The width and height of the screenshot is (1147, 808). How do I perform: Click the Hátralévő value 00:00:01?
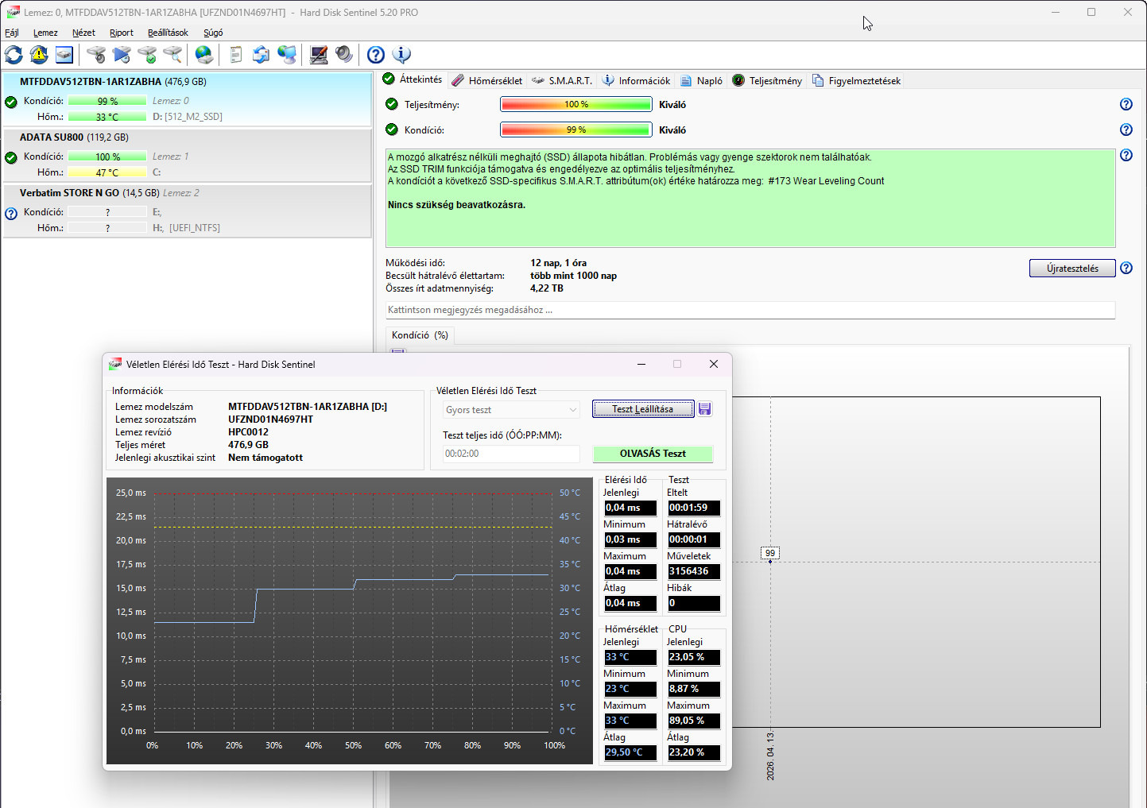click(x=693, y=539)
